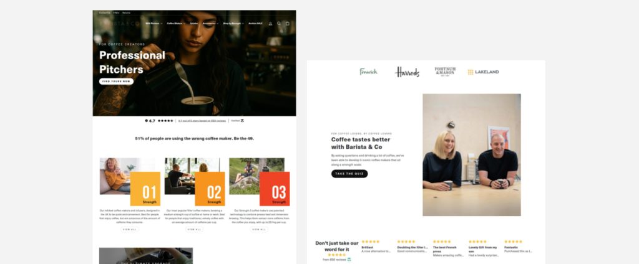Open the shopping bag cart icon
The image size is (639, 264).
tap(287, 24)
